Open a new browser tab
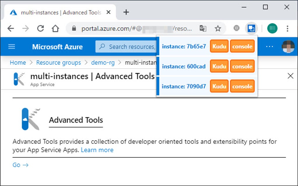The image size is (298, 186). point(126,12)
